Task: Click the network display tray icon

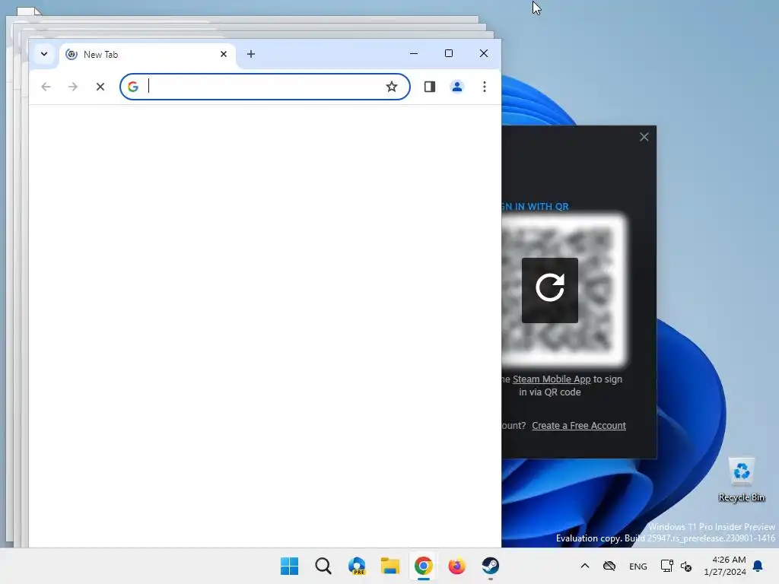Action: click(x=666, y=566)
